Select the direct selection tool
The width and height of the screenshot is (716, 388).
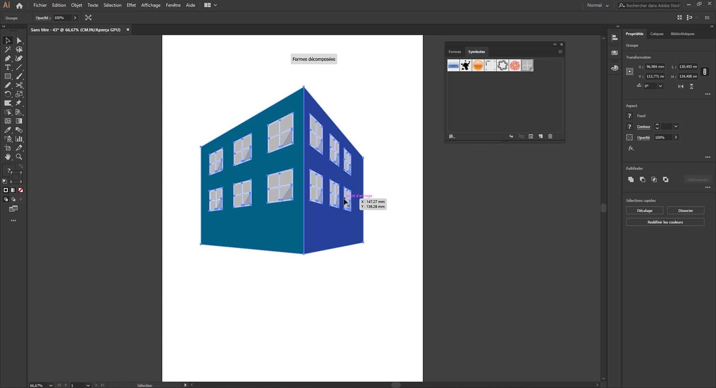pos(19,41)
